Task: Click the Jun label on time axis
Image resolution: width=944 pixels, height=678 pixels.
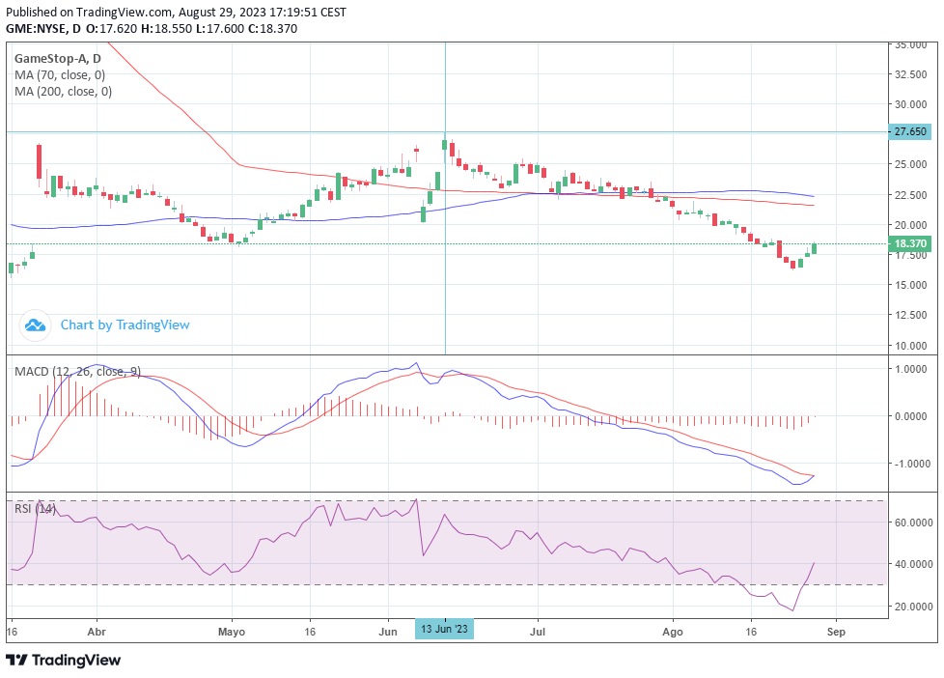Action: (x=388, y=632)
